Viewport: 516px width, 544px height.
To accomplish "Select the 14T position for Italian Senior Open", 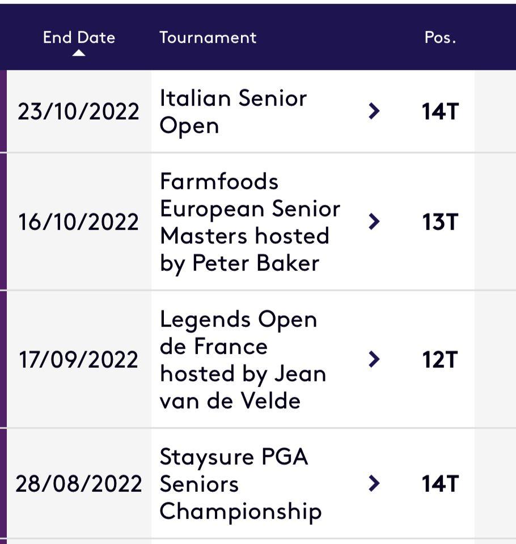I will [x=440, y=112].
